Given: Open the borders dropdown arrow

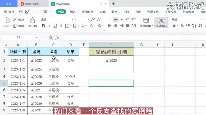Looking at the screenshot, I should (71, 26).
